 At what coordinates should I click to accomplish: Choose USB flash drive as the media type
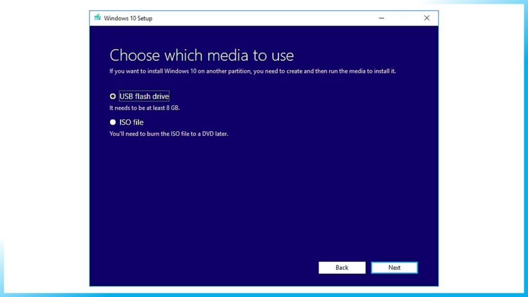pyautogui.click(x=112, y=96)
